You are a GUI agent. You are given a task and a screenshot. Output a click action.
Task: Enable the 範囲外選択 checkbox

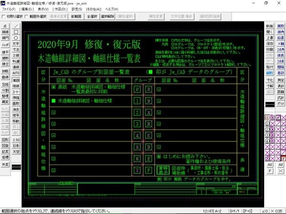pyautogui.click(x=26, y=17)
